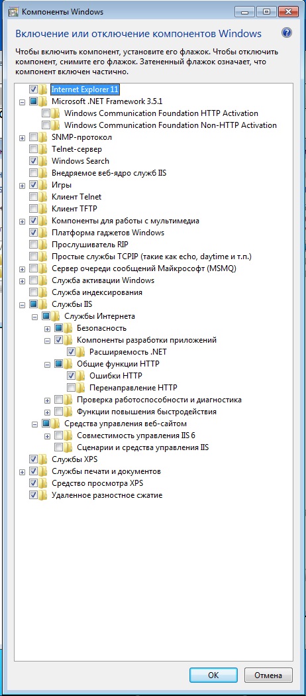Viewport: 306px width, 696px height.
Task: Enable WCF Non-HTTP Activation checkbox
Action: (45, 125)
